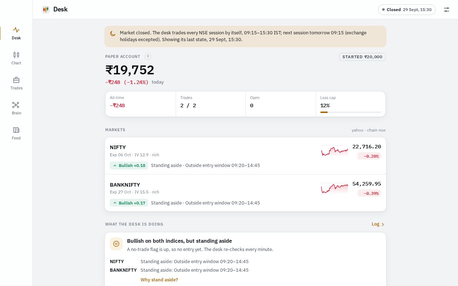Screen dimensions: 458x286
Task: Open the Brain network section
Action: (16, 108)
